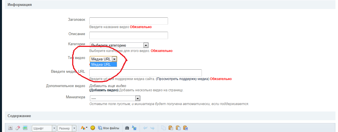Click the undo arrow icon
The image size is (338, 132).
[x=145, y=128]
